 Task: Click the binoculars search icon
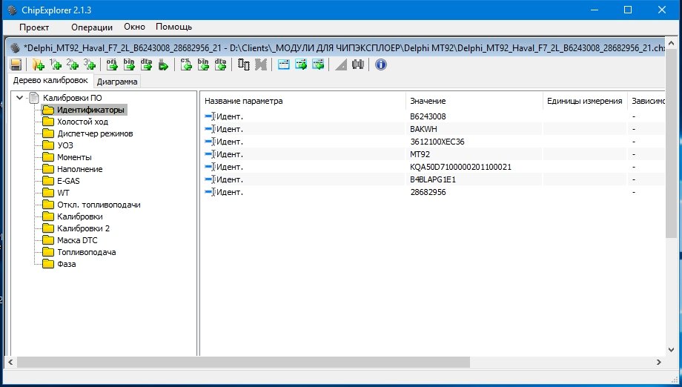[x=359, y=65]
